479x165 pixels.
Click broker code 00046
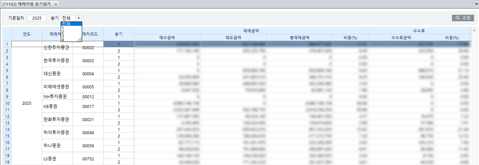click(88, 133)
